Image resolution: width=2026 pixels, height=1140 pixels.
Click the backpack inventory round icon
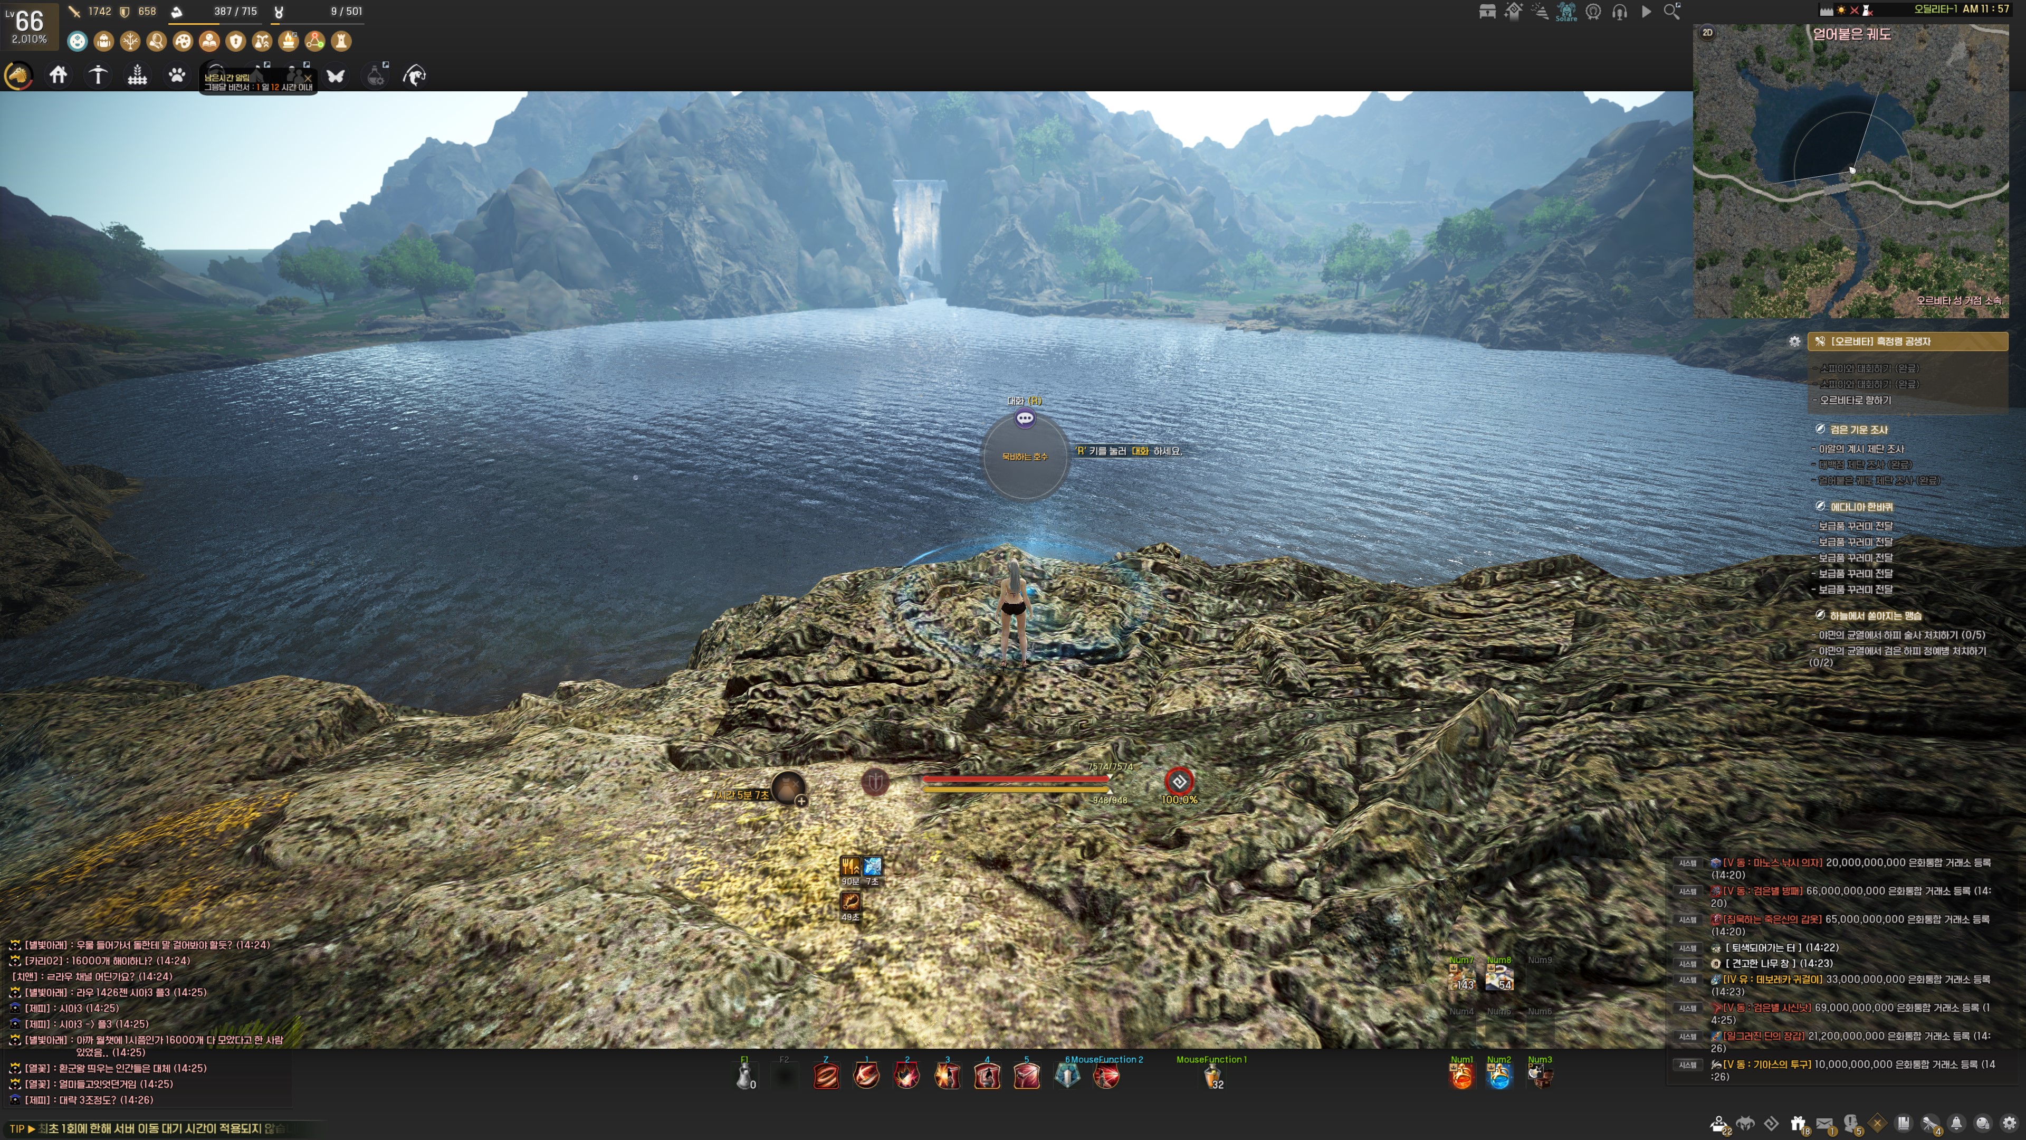(x=103, y=41)
